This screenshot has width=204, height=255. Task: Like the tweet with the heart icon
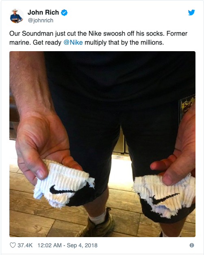tap(13, 245)
